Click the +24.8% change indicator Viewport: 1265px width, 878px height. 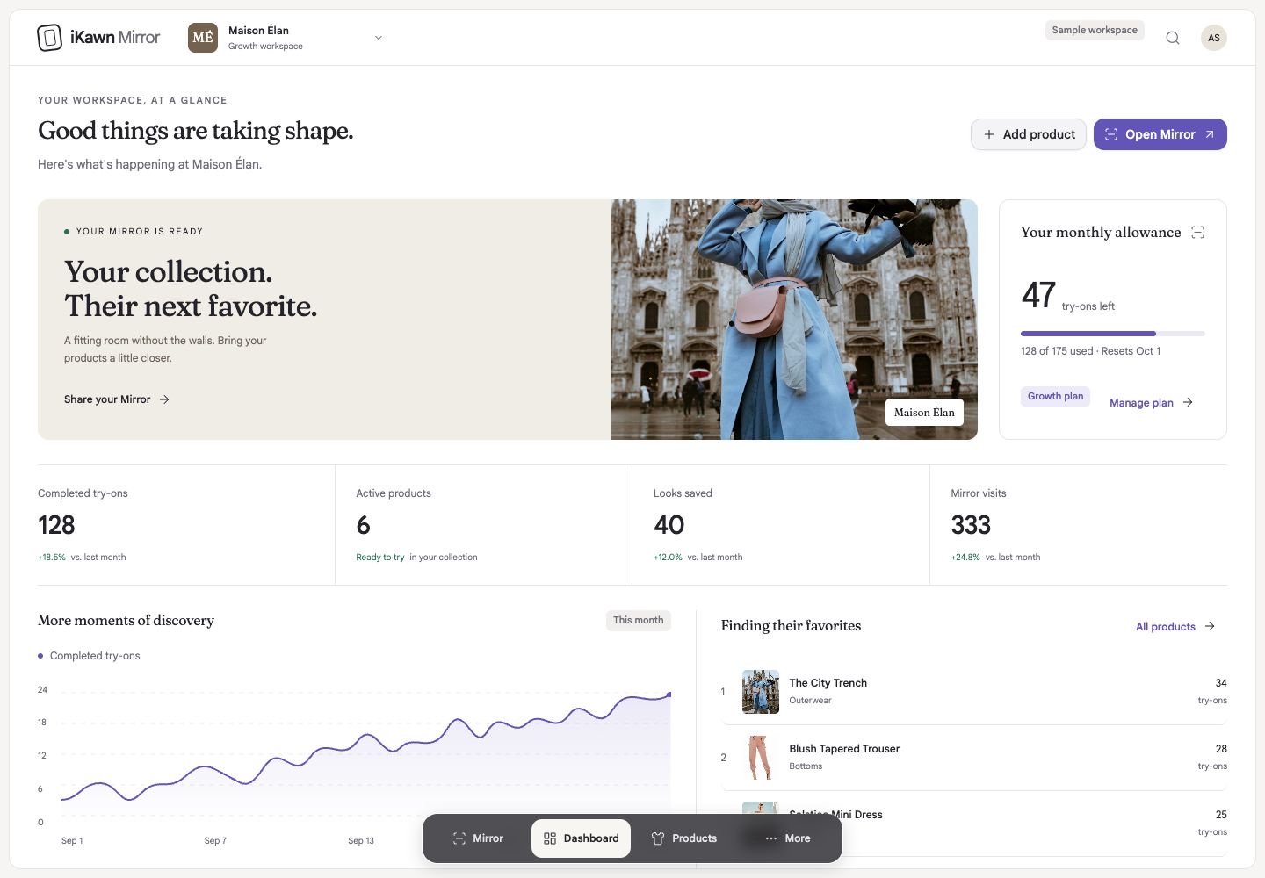pyautogui.click(x=965, y=558)
